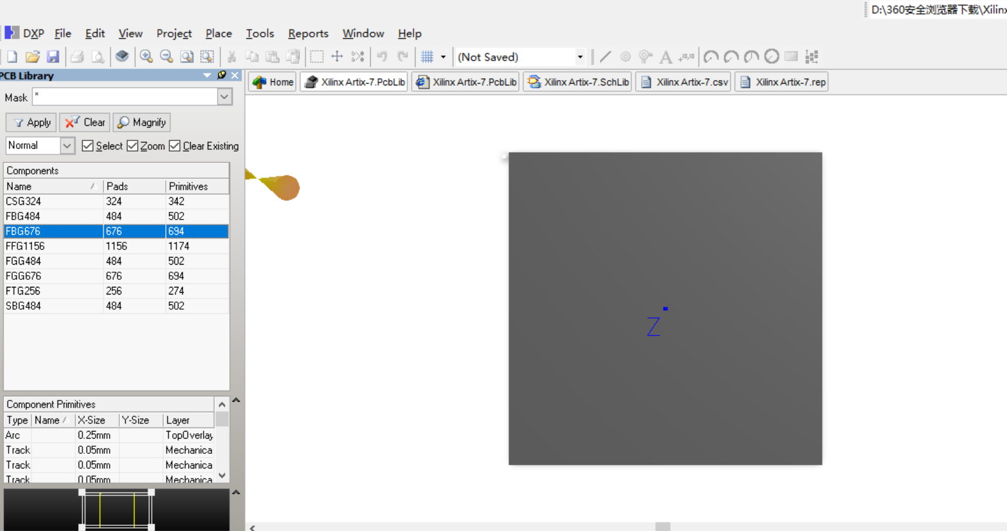Click the Clear filter button

[85, 122]
